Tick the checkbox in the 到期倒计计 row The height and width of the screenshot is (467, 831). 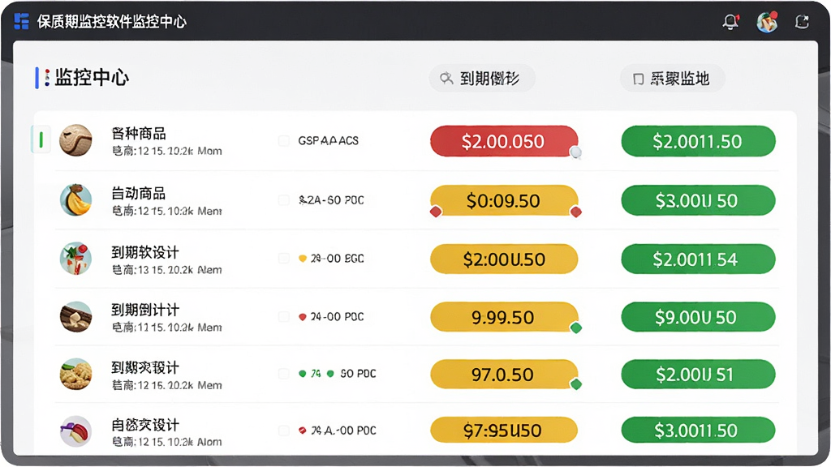[x=284, y=316]
